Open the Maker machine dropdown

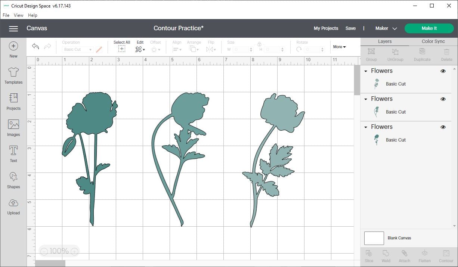pos(386,28)
